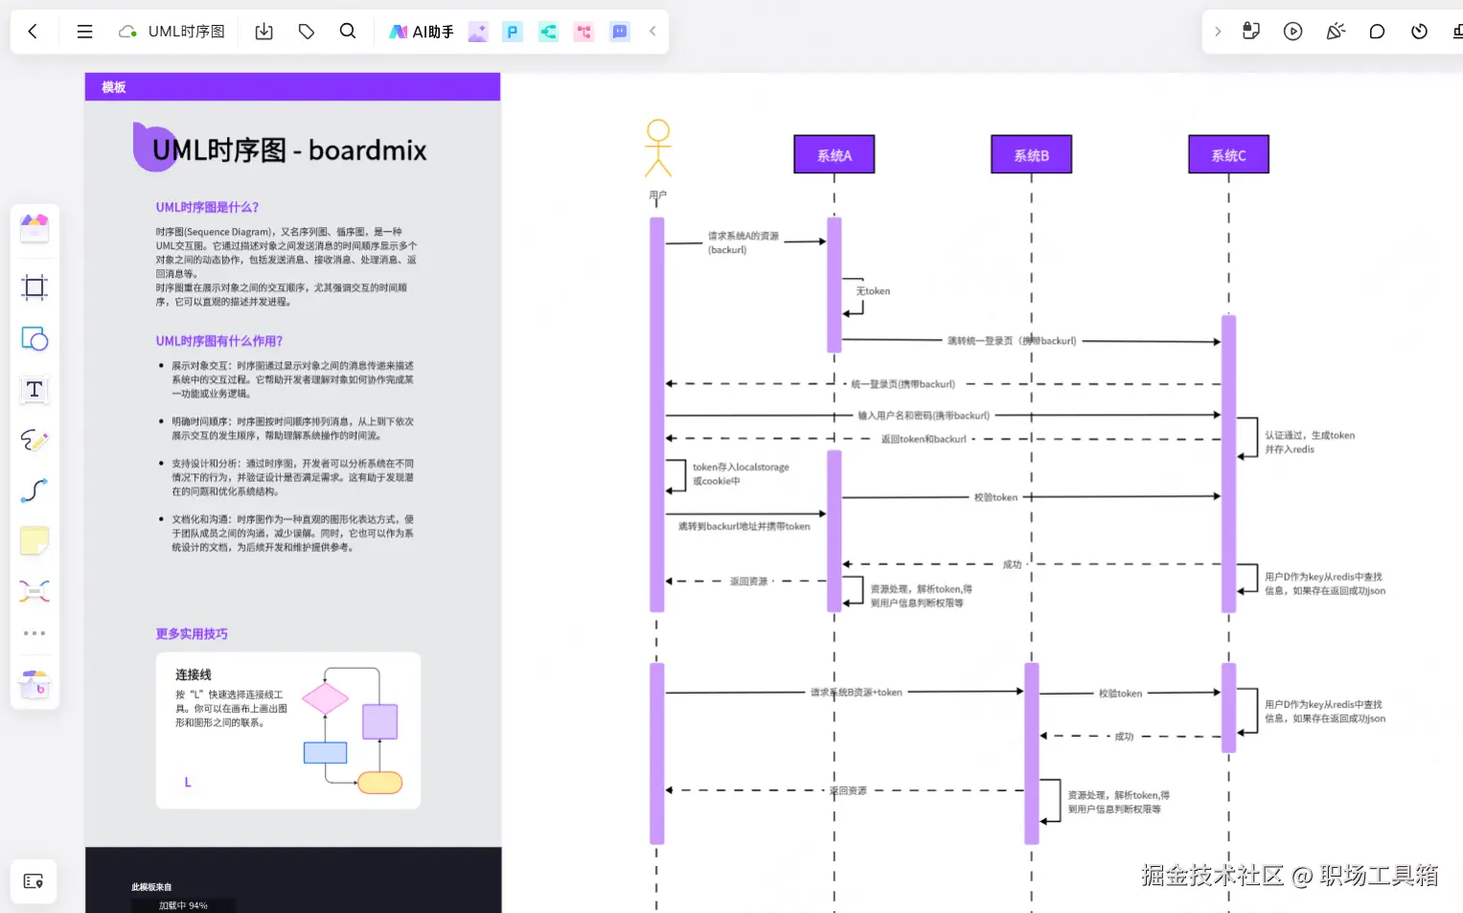Open the hamburger menu
This screenshot has height=913, width=1463.
coord(84,31)
